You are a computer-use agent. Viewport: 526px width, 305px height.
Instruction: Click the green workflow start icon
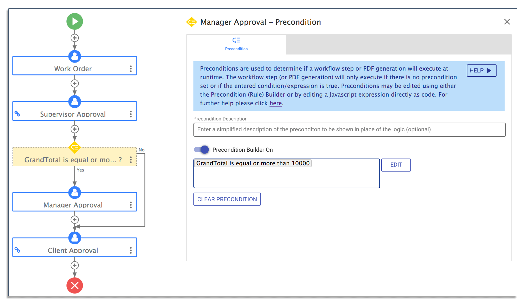tap(75, 21)
